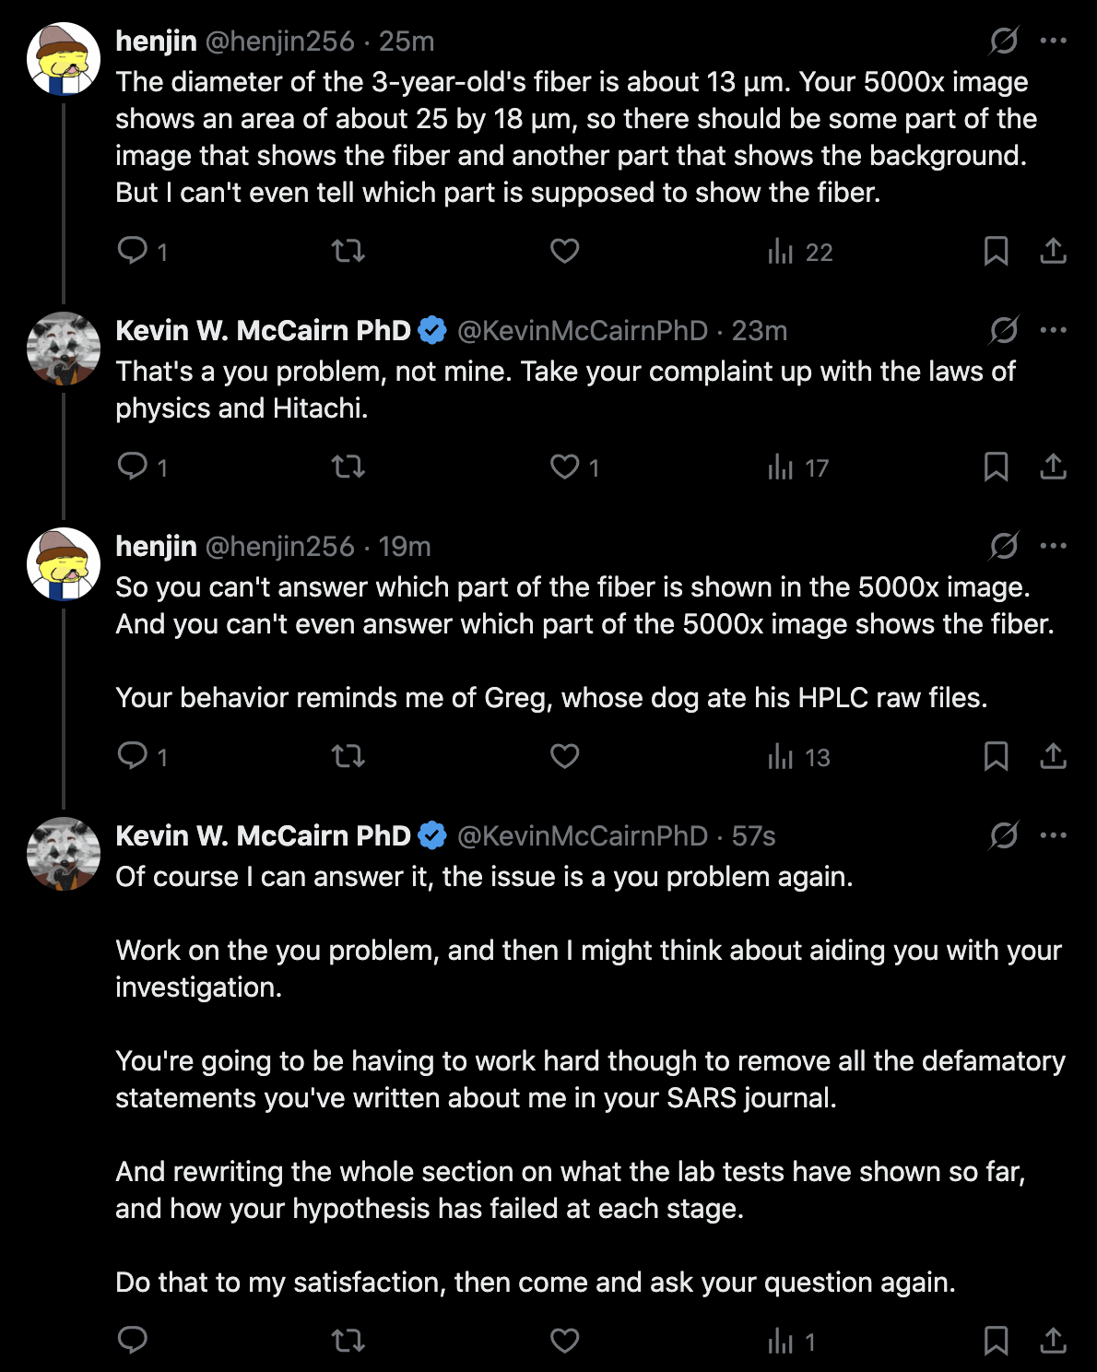Open @KevinMcCairnPhD handle on the 57s tweet
Screen dimensions: 1097x1372
pyautogui.click(x=583, y=836)
